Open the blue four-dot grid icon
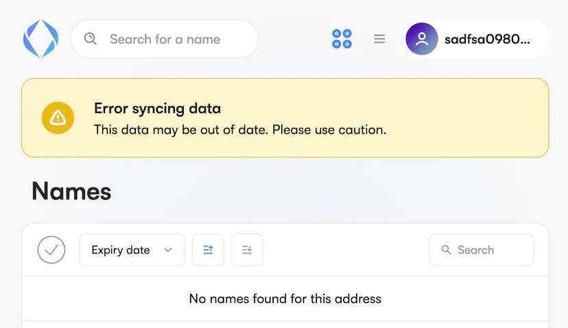This screenshot has height=328, width=568. tap(342, 39)
